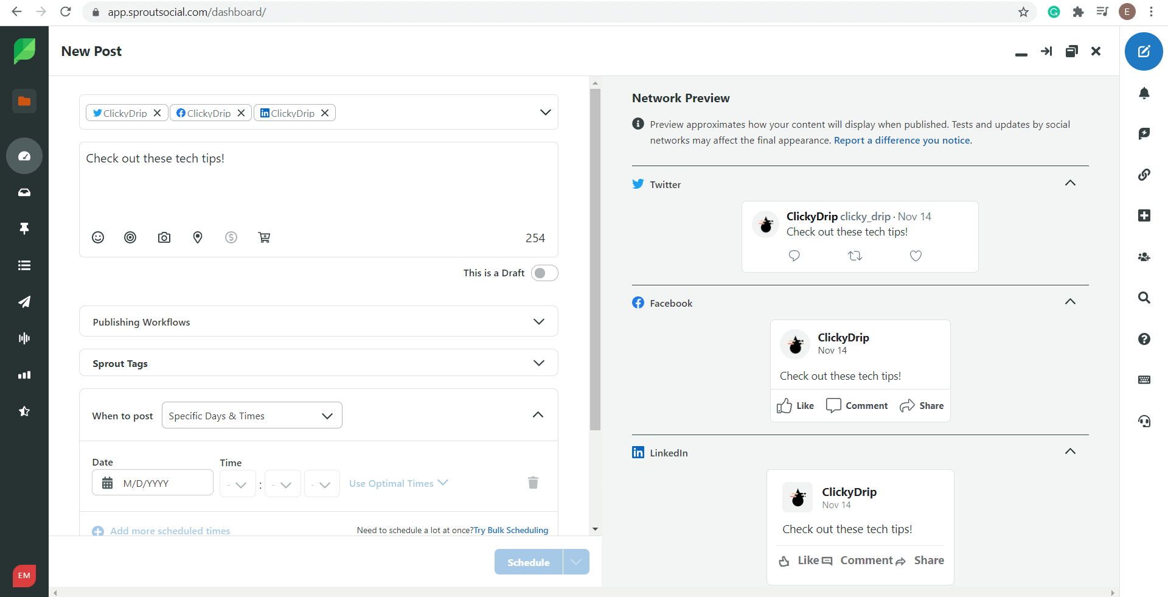Remove the Facebook ClickyDrip profile chip
Viewport: 1168px width, 597px height.
coord(241,113)
